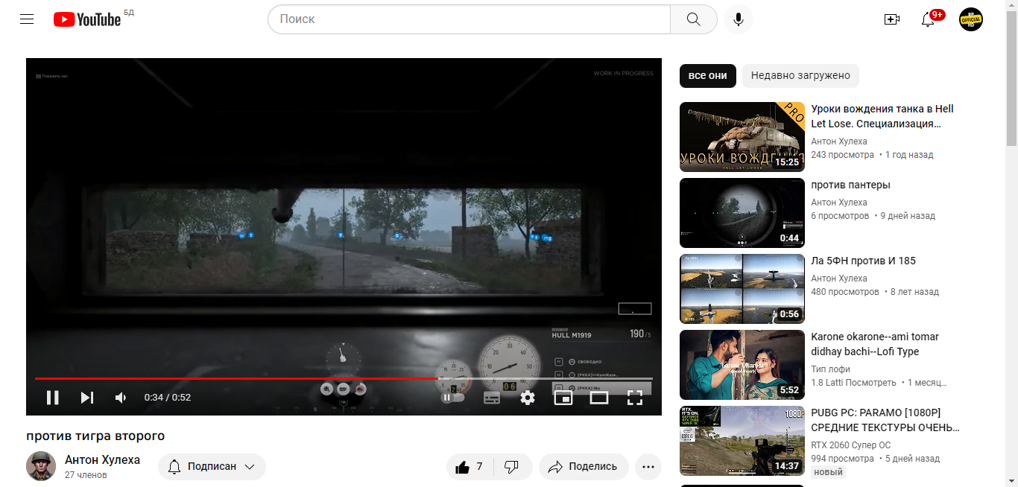Open player settings gear

pyautogui.click(x=528, y=398)
